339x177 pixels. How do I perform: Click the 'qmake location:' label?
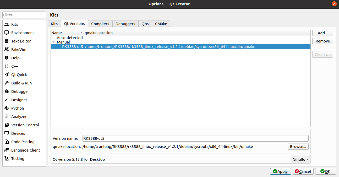click(67, 146)
